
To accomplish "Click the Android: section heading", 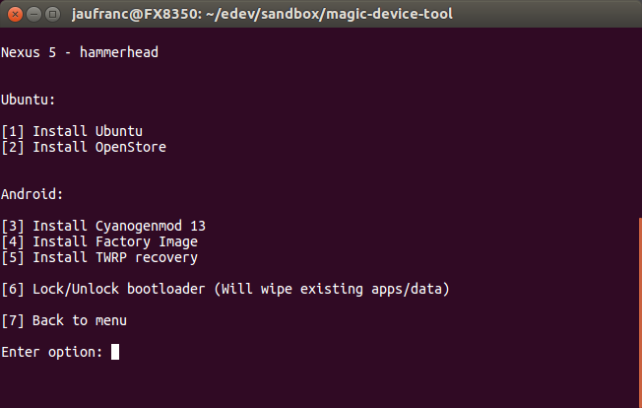I will point(32,194).
